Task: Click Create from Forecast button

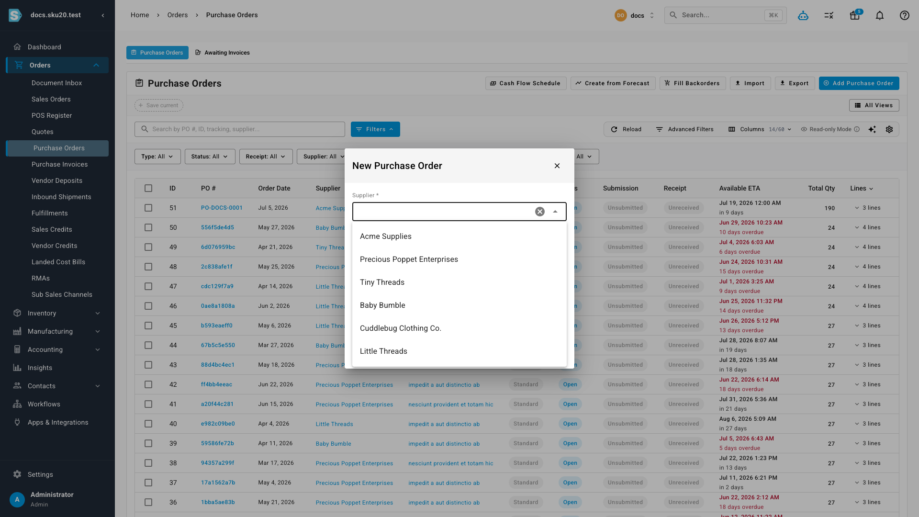Action: coord(613,83)
